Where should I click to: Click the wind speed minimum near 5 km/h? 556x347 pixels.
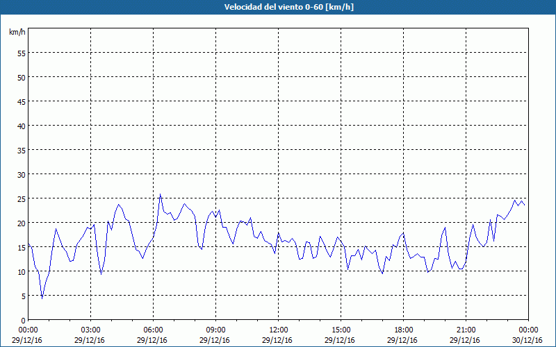pyautogui.click(x=42, y=298)
